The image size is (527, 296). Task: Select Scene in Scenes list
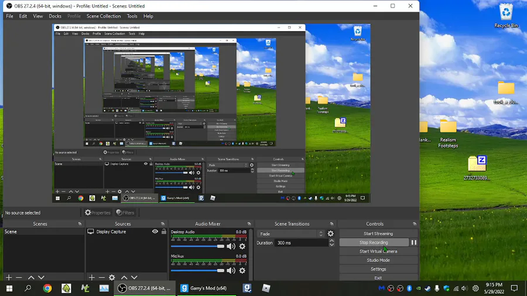(x=43, y=232)
